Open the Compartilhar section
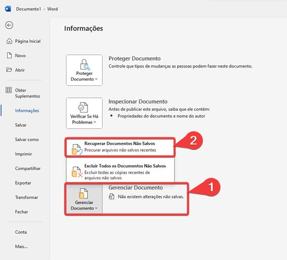This screenshot has width=287, height=260. 28,169
